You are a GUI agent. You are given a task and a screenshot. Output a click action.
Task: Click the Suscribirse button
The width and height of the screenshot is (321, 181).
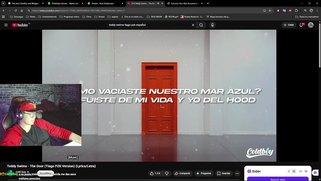[46, 173]
